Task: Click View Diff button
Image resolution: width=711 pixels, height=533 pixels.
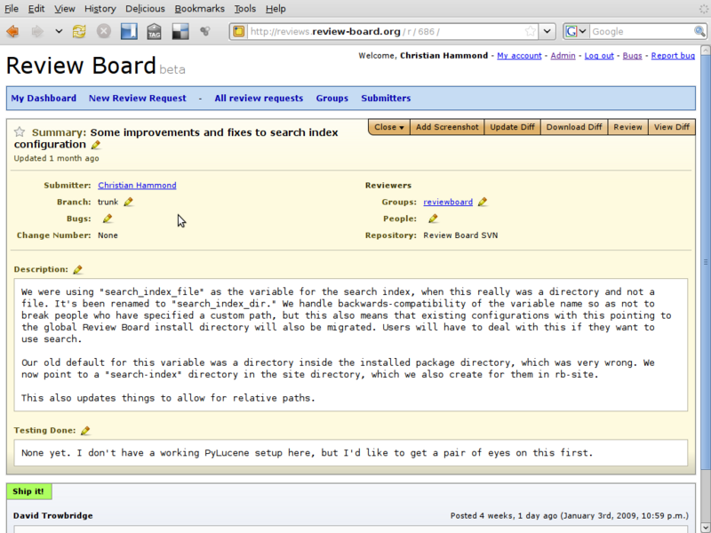Action: [672, 127]
